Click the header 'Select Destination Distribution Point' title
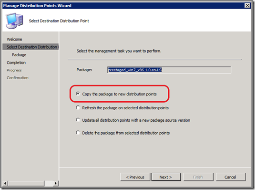 59,21
